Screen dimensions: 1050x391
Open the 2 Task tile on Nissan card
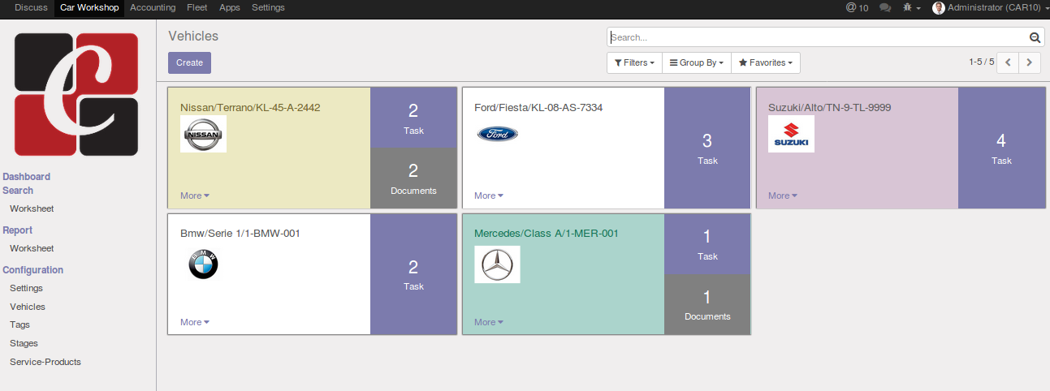[x=414, y=118]
